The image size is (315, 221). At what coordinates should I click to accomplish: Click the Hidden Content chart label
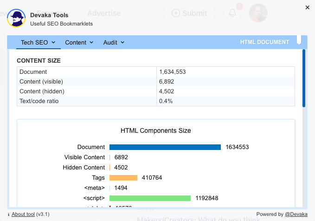pyautogui.click(x=84, y=168)
